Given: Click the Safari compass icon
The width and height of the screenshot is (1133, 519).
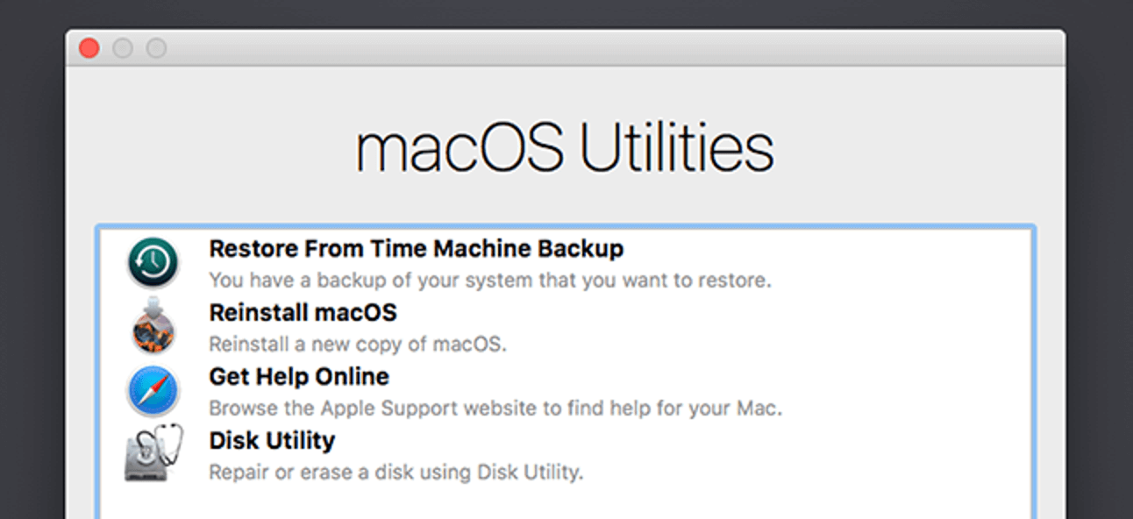Looking at the screenshot, I should click(x=153, y=392).
